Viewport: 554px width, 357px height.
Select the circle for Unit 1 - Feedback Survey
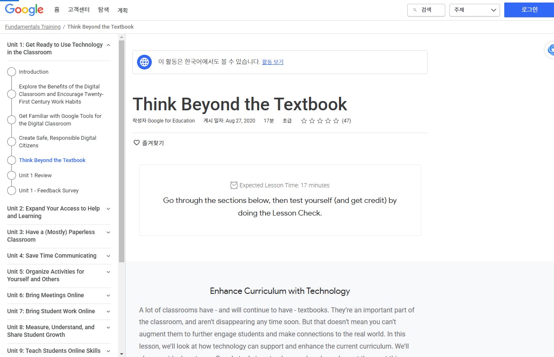coord(12,191)
